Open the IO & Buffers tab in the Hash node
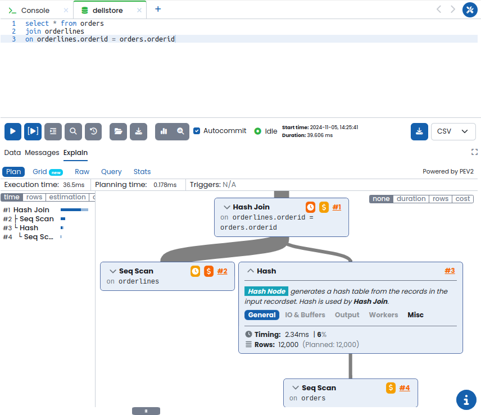The image size is (481, 415). click(x=305, y=315)
